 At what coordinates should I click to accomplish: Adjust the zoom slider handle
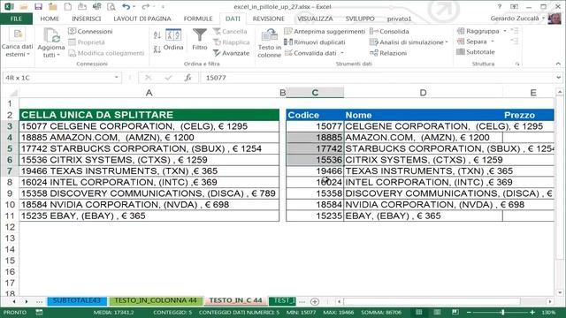pos(502,312)
